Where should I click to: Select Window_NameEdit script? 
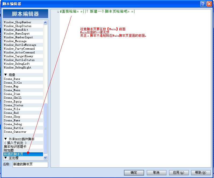pyautogui.click(x=23, y=30)
